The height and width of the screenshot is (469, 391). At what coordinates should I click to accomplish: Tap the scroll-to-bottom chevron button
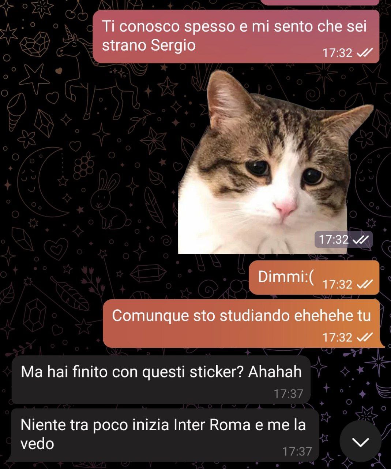pyautogui.click(x=360, y=442)
